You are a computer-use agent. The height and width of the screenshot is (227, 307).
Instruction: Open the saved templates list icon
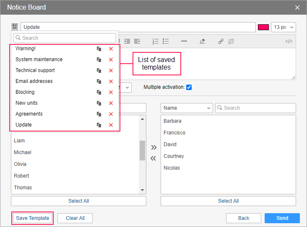click(15, 27)
